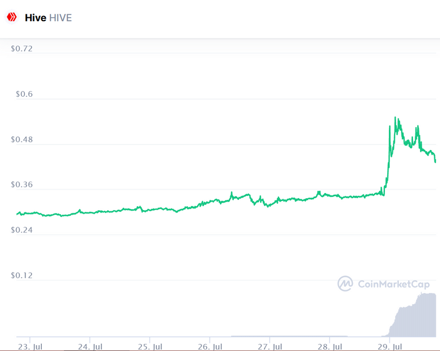
Task: Click the highest price peak on the chart
Action: [x=395, y=117]
